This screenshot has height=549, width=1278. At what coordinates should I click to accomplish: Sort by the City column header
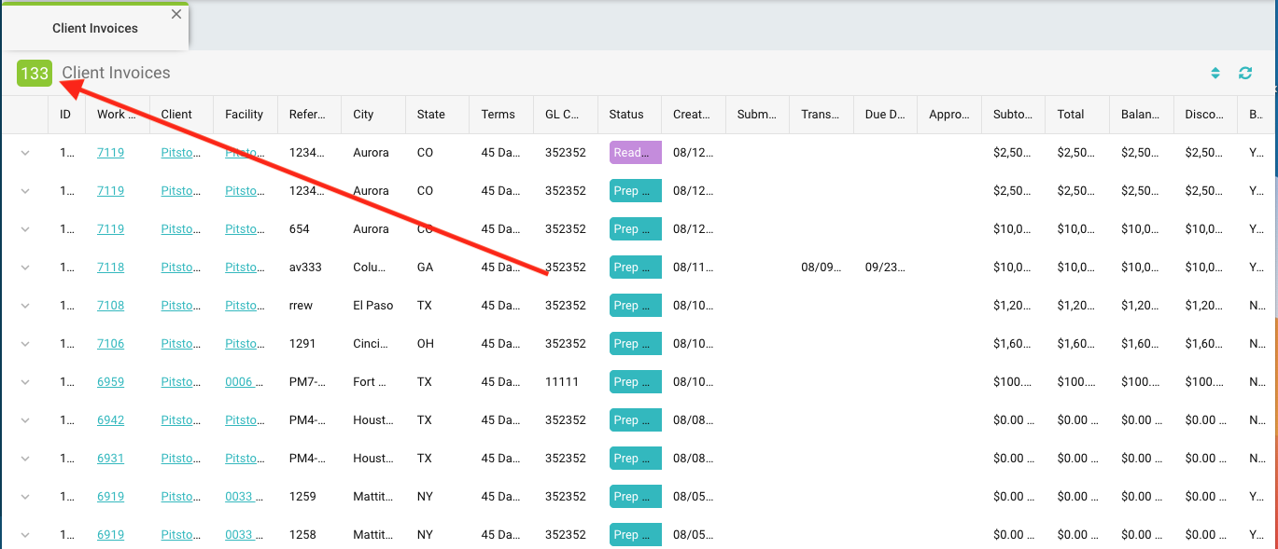click(363, 115)
